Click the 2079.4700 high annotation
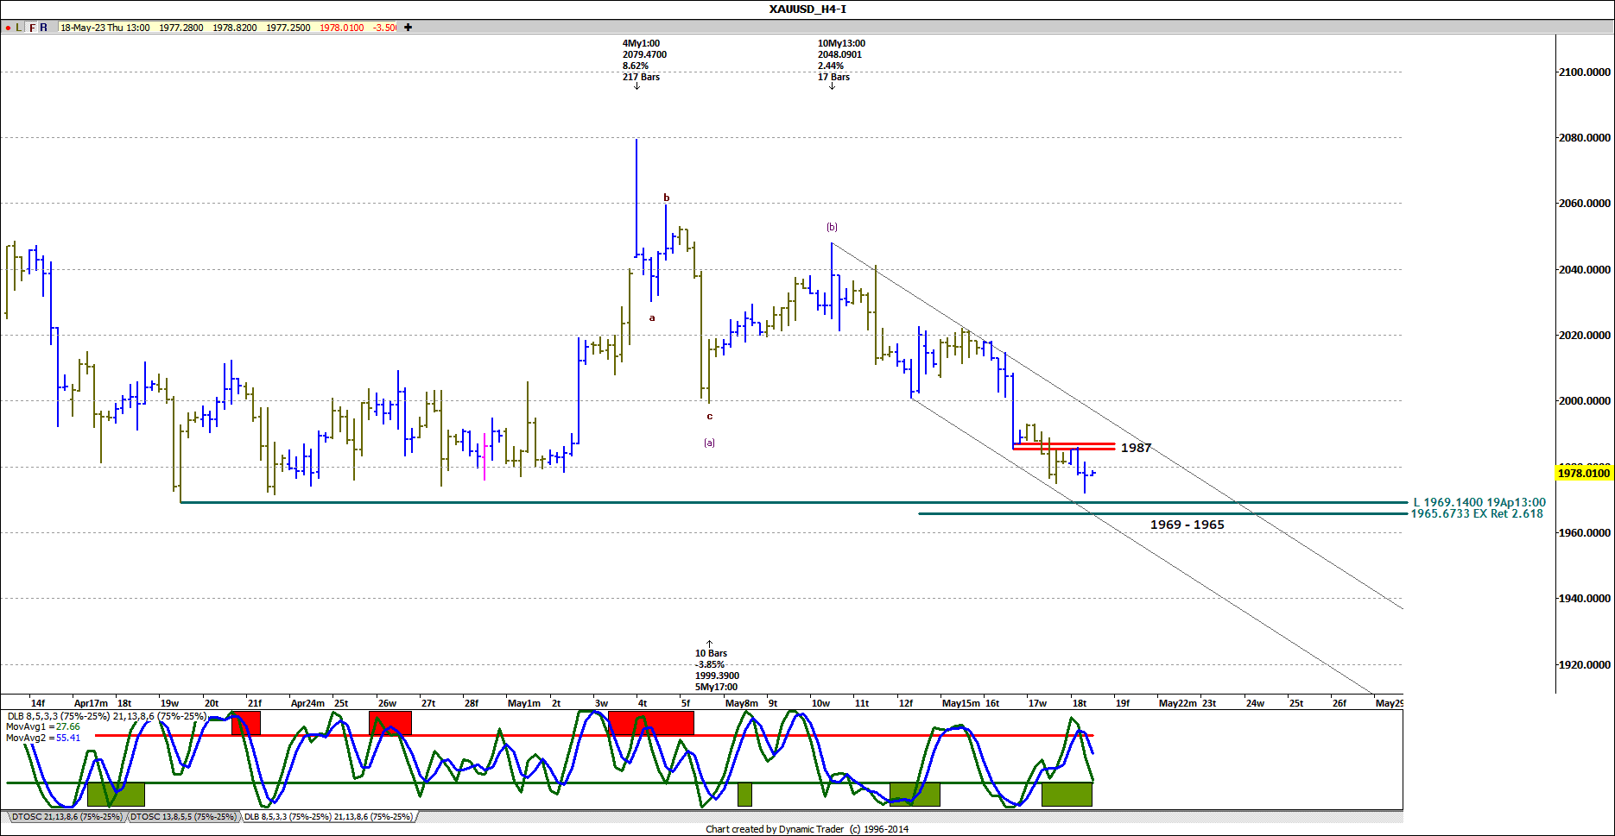The width and height of the screenshot is (1615, 836). click(644, 54)
